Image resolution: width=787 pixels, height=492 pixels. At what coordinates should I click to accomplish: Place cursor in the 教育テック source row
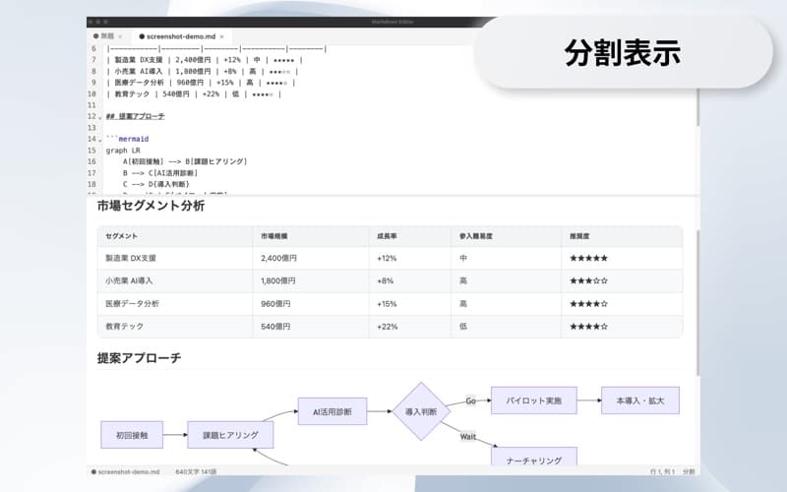point(194,93)
